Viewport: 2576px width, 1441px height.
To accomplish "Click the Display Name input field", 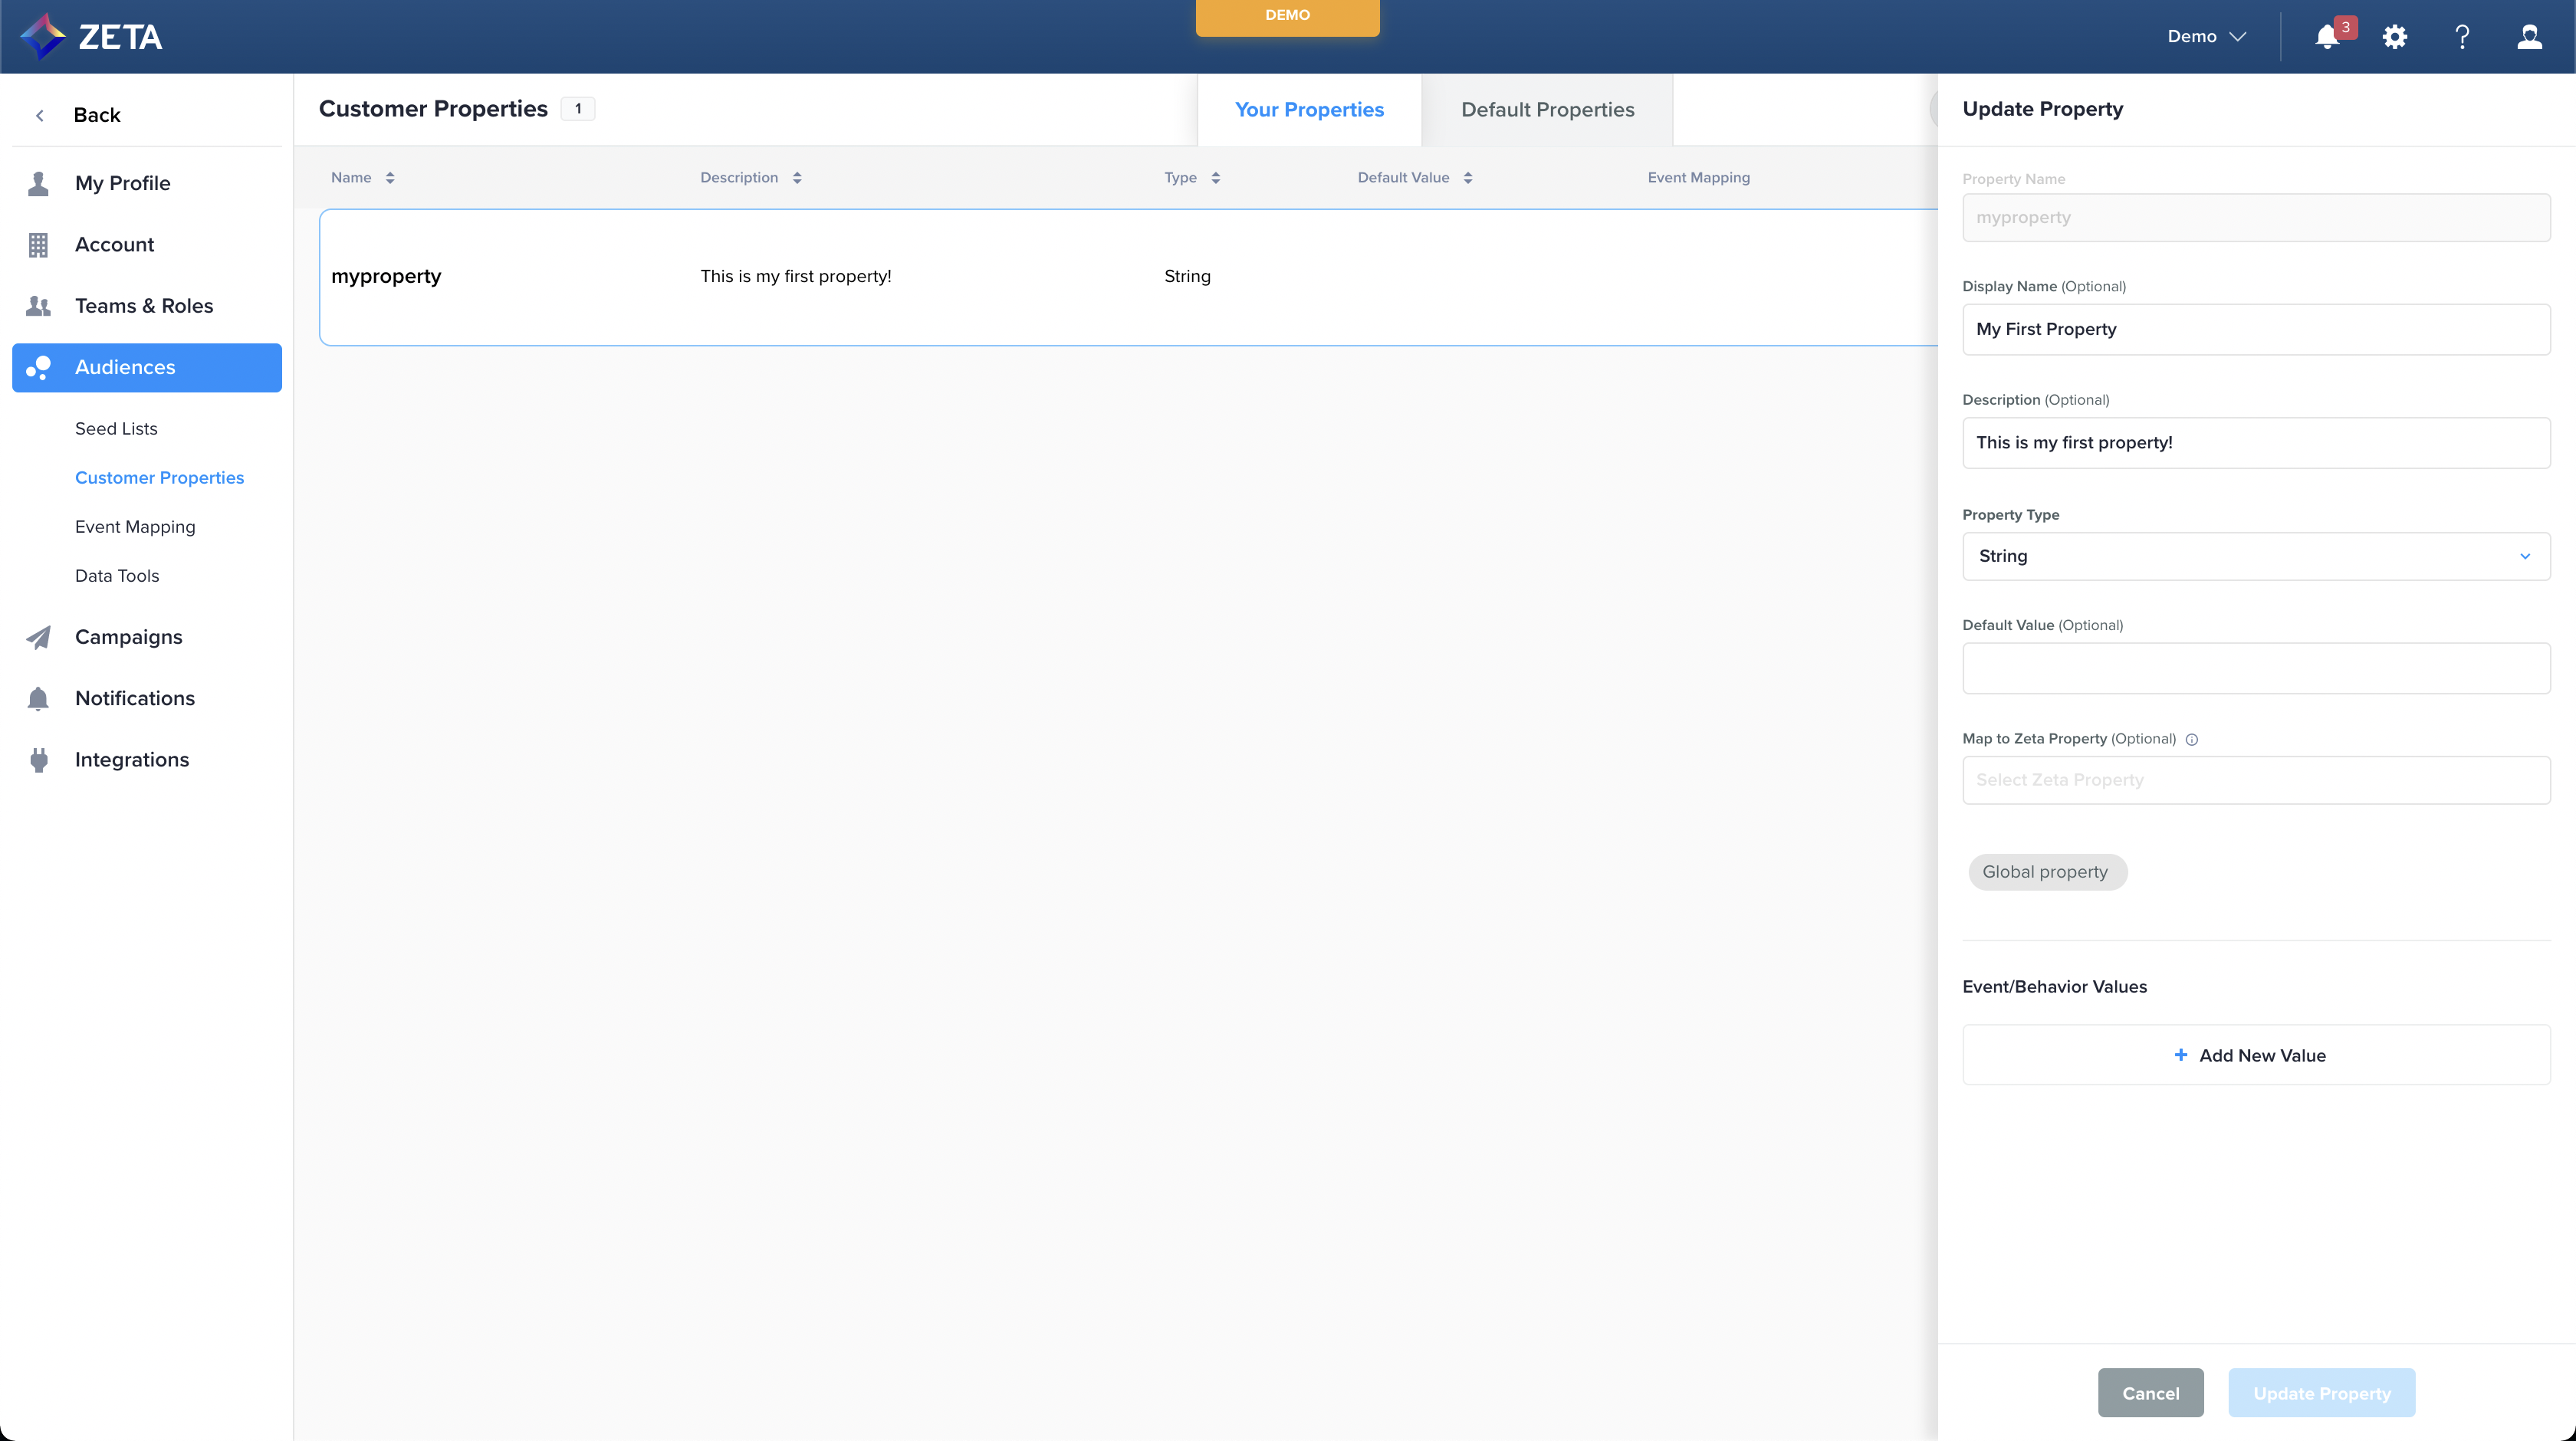I will coord(2255,329).
